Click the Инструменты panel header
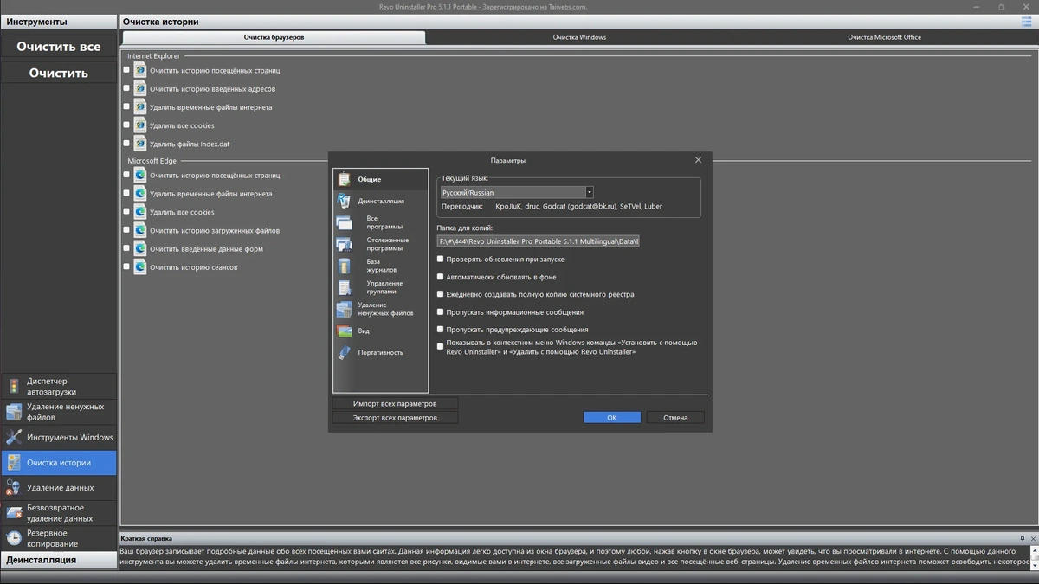The width and height of the screenshot is (1039, 584). pyautogui.click(x=59, y=22)
